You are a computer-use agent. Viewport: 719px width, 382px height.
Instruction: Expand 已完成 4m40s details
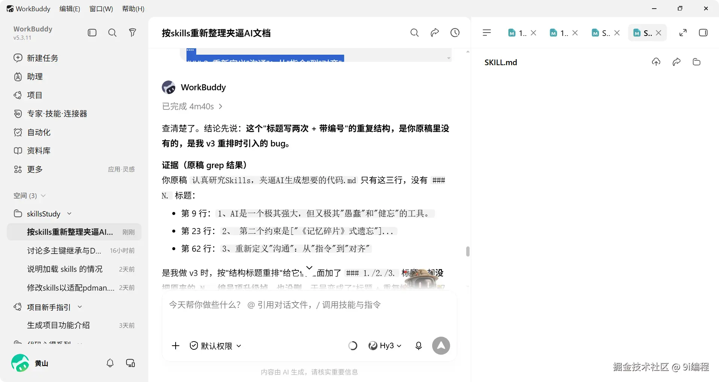[192, 106]
